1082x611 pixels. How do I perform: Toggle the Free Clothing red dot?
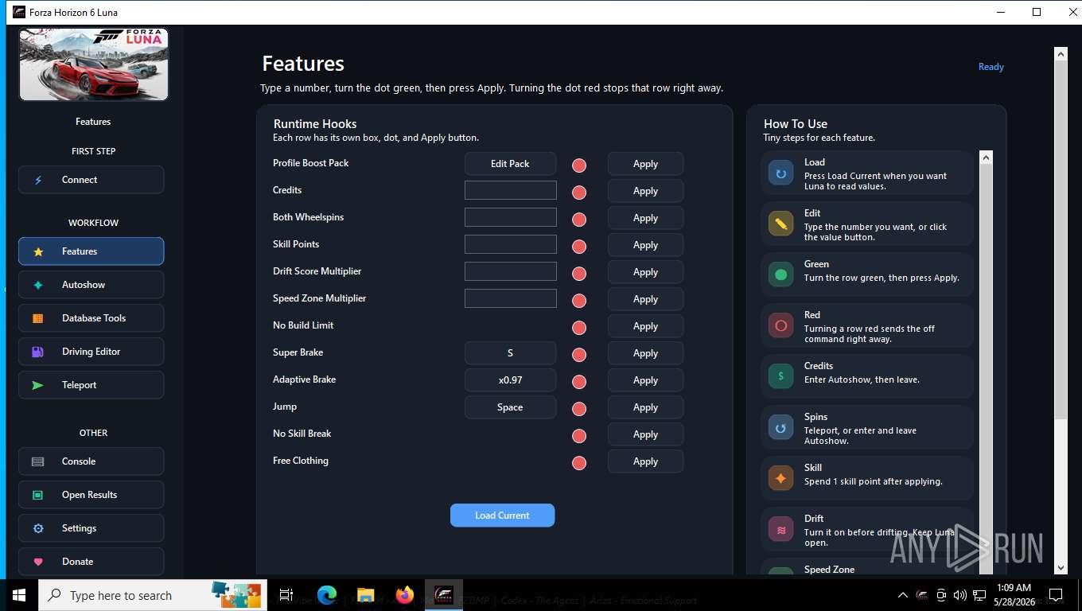(579, 463)
